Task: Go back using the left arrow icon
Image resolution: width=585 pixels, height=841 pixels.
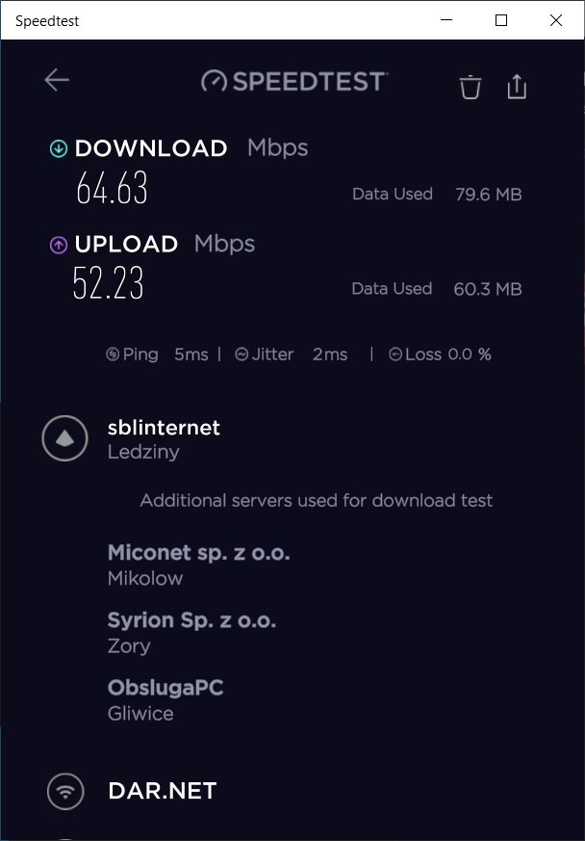Action: pyautogui.click(x=57, y=81)
